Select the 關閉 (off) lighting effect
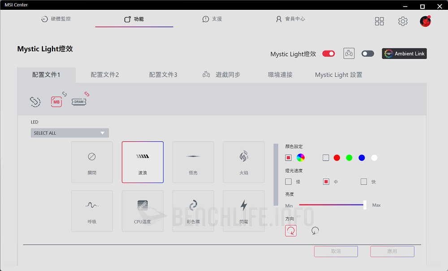This screenshot has height=271, width=448. 92,162
